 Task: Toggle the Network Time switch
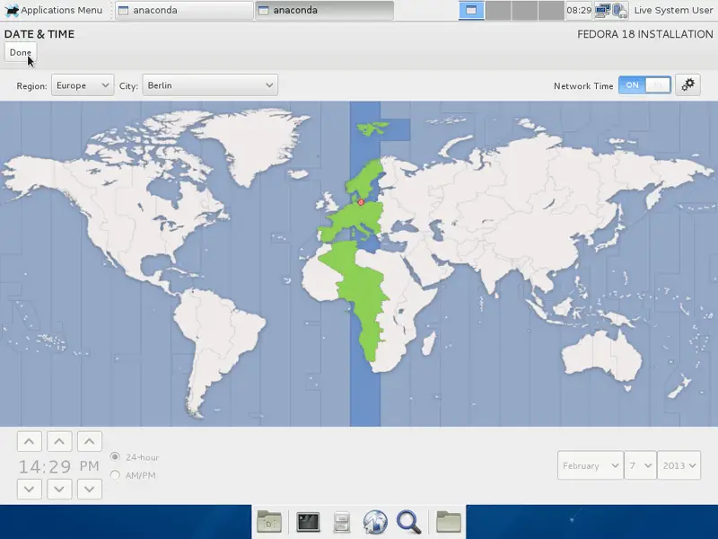coord(644,85)
